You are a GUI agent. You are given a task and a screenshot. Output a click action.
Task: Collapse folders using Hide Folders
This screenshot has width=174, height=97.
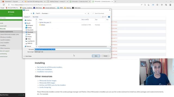click(x=28, y=56)
